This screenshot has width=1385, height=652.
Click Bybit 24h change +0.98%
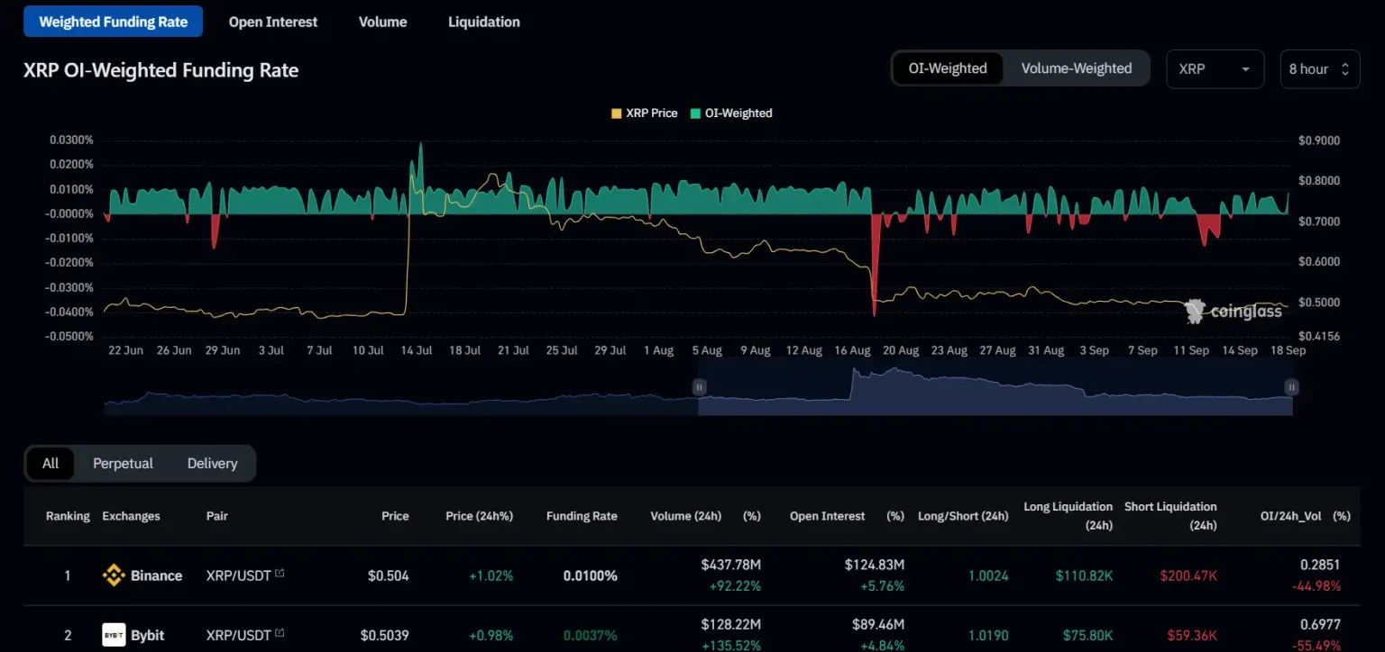(x=491, y=635)
